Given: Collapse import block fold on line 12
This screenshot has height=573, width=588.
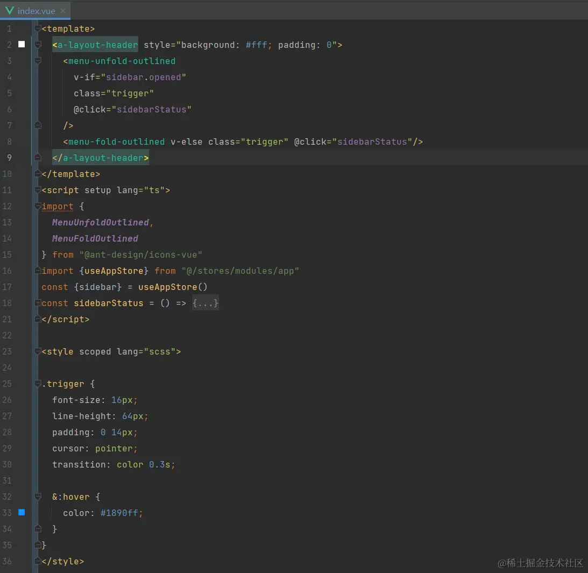Looking at the screenshot, I should point(38,206).
